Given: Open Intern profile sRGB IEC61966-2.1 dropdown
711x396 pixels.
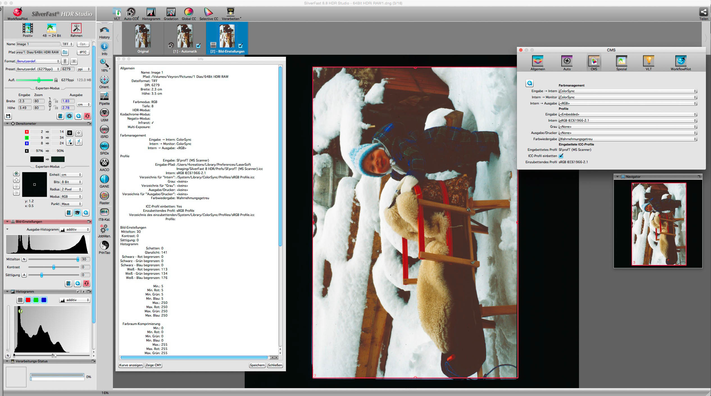Looking at the screenshot, I should [x=628, y=120].
